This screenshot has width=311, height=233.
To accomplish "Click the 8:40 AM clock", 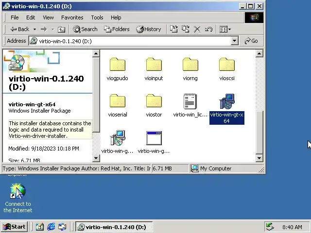I will tap(292, 227).
